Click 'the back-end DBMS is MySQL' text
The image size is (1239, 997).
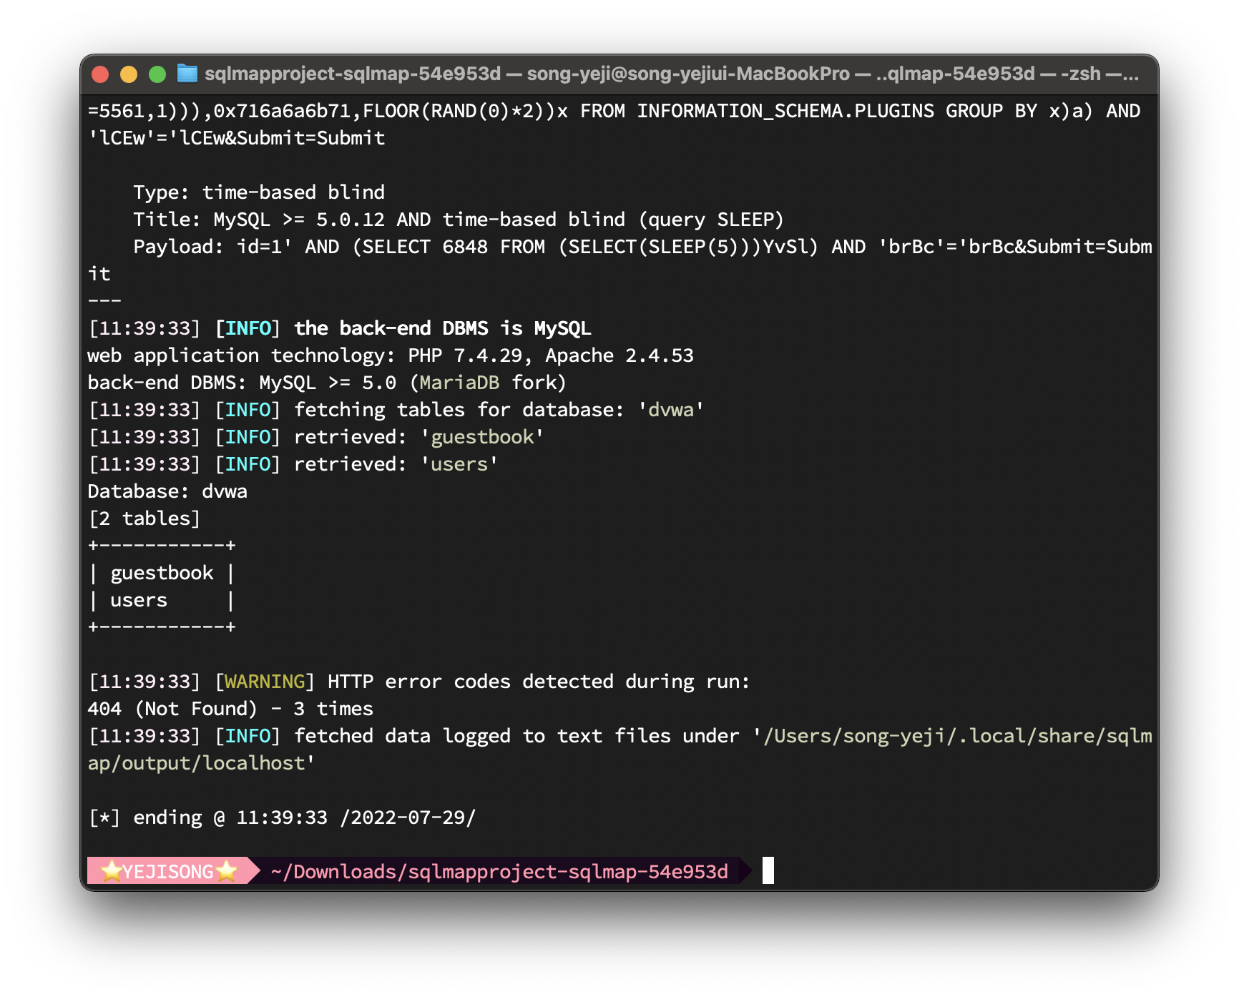443,328
